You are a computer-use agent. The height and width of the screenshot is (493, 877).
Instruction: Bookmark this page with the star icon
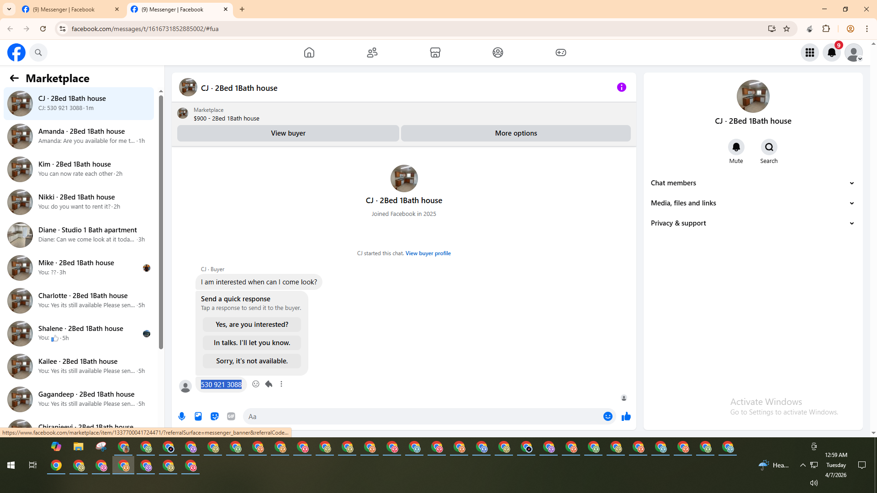pyautogui.click(x=787, y=29)
